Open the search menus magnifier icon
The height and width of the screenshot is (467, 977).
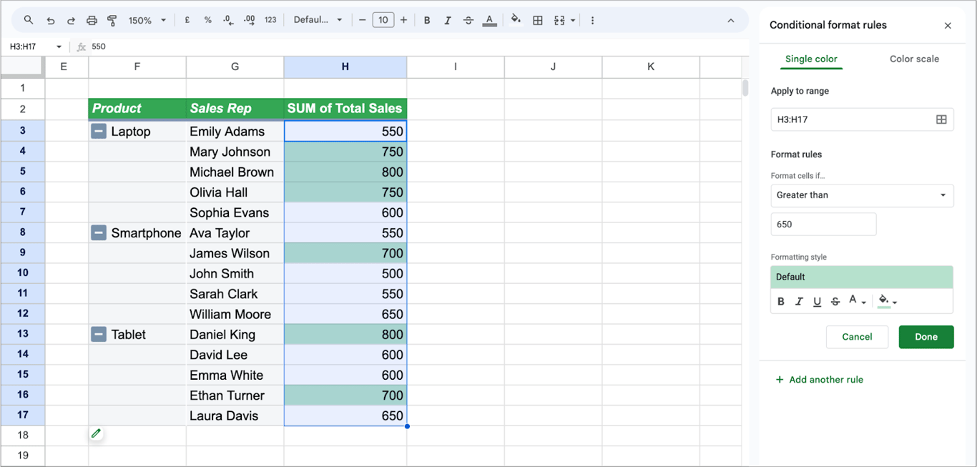(x=29, y=20)
